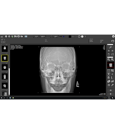115x134 pixels.
Task: Click the black color swatch in toolbar
Action: tap(70, 36)
